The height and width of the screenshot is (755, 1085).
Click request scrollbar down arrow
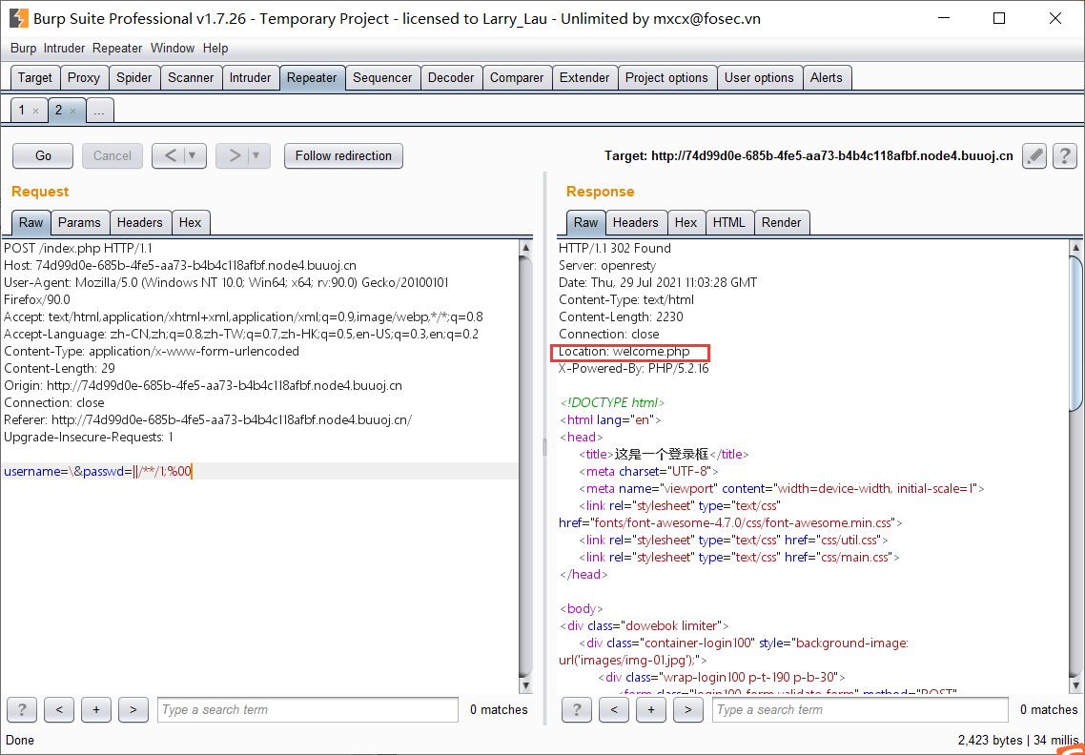point(526,685)
